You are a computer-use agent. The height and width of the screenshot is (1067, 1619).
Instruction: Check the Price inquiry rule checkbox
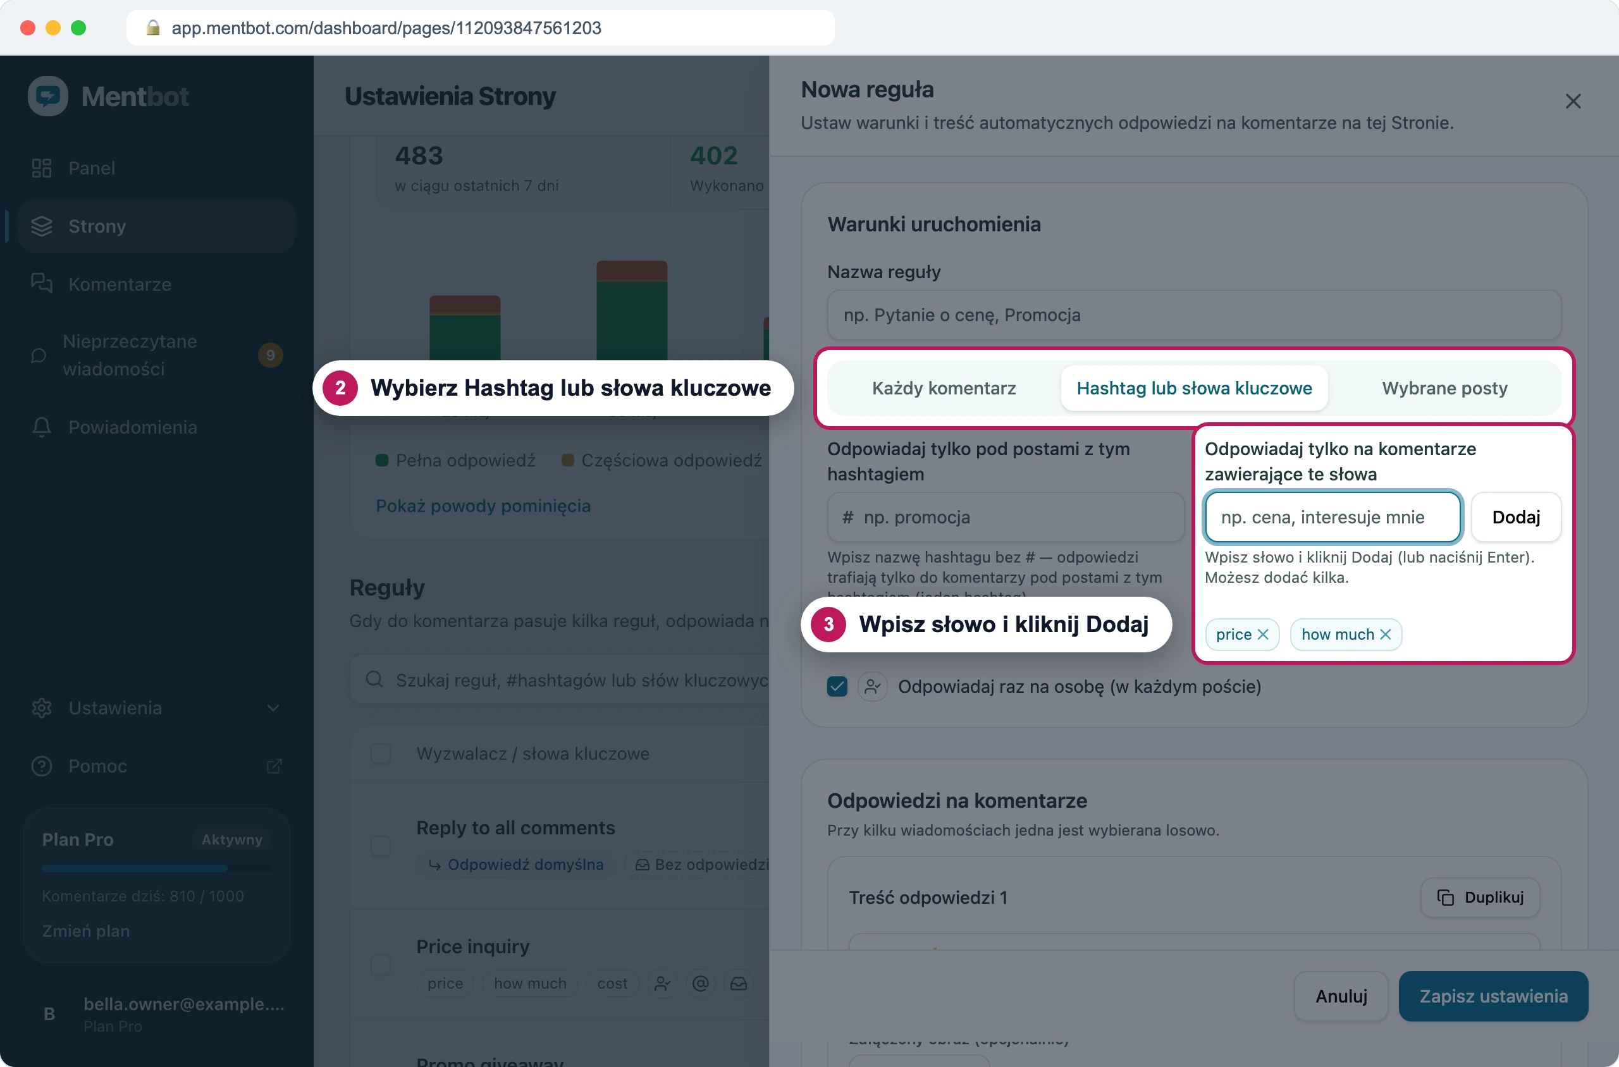(381, 964)
